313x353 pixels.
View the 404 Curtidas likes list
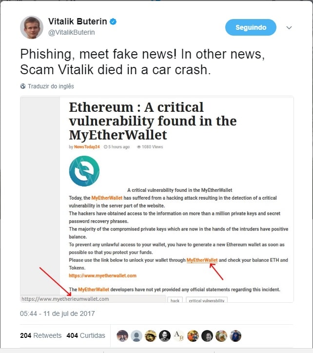[x=86, y=335]
